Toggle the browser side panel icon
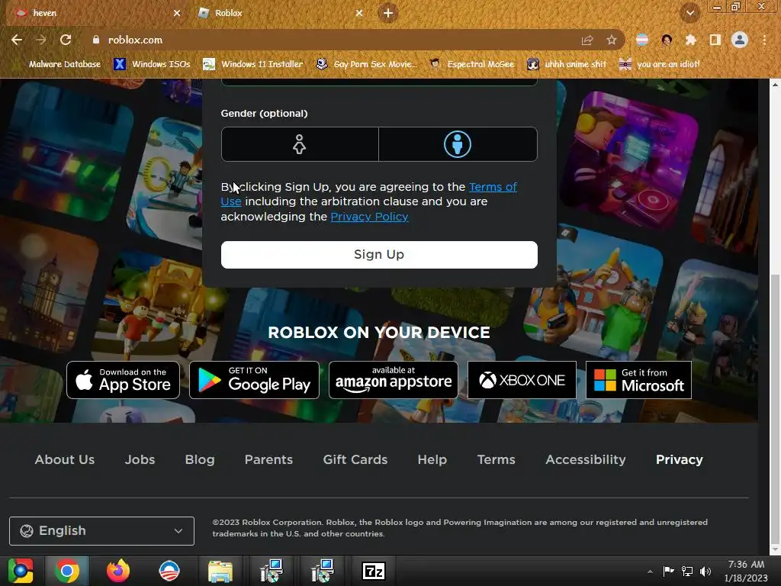This screenshot has width=781, height=586. (715, 40)
